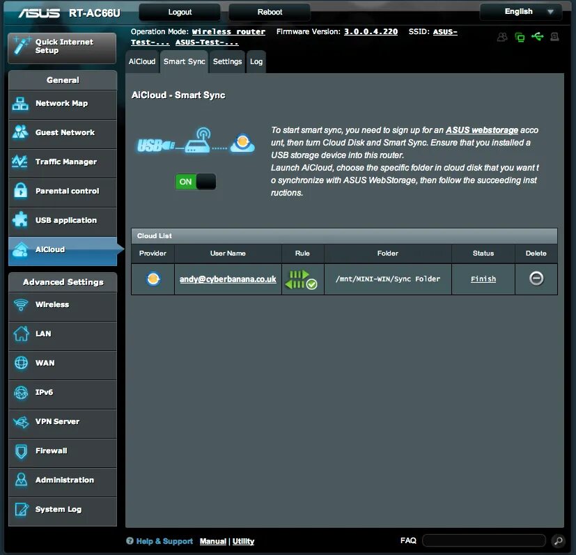This screenshot has width=576, height=555.
Task: Toggle the Smart Sync ON switch
Action: [x=196, y=182]
